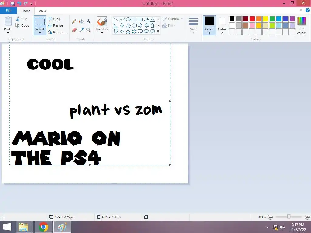Select the Fill with color bucket tool
Image resolution: width=311 pixels, height=233 pixels.
81,22
